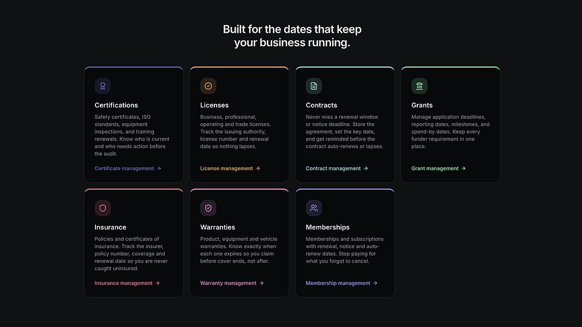Click the Grants bank building icon

pyautogui.click(x=419, y=86)
